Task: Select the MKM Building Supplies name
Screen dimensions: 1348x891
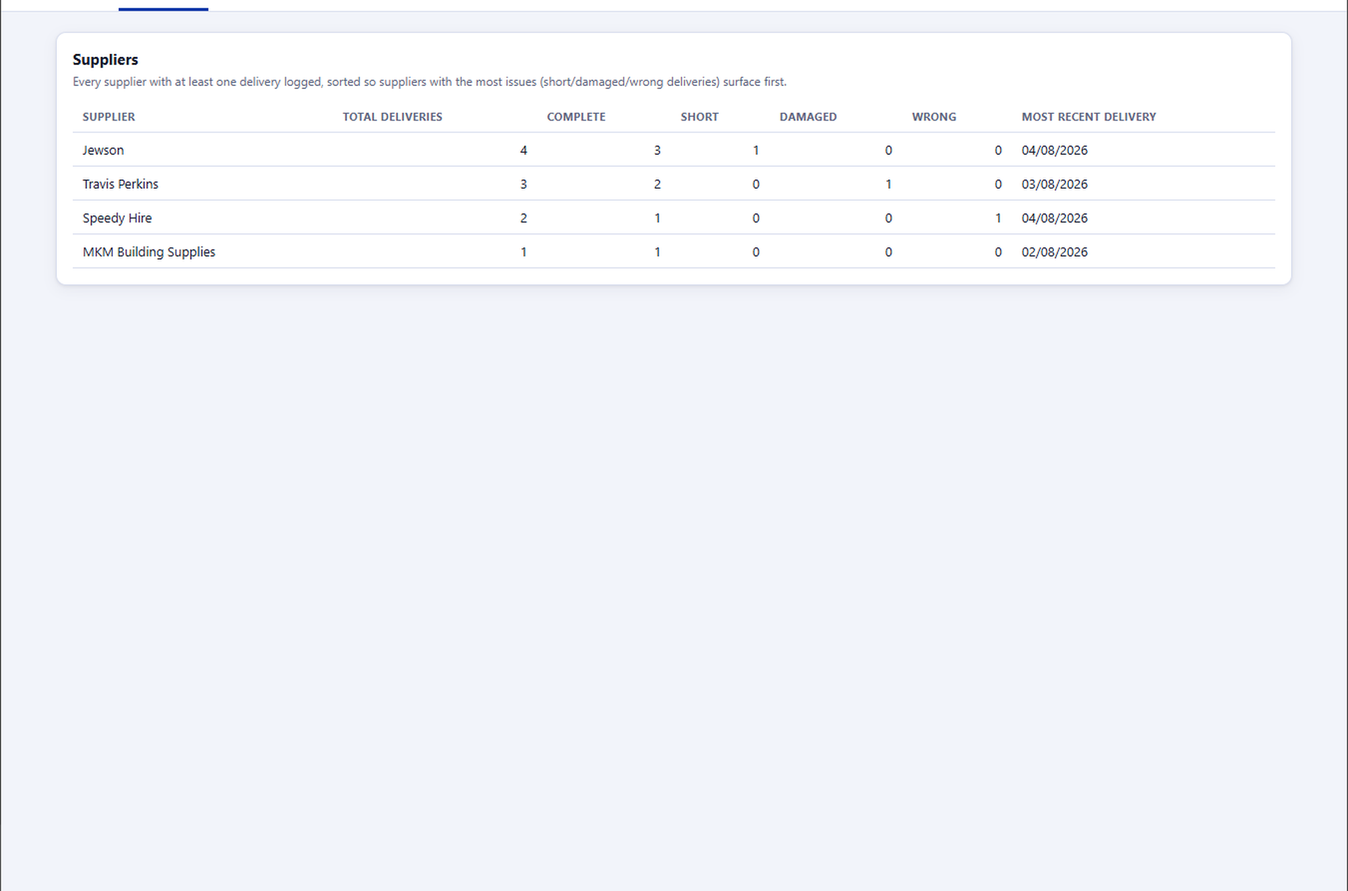Action: tap(149, 252)
